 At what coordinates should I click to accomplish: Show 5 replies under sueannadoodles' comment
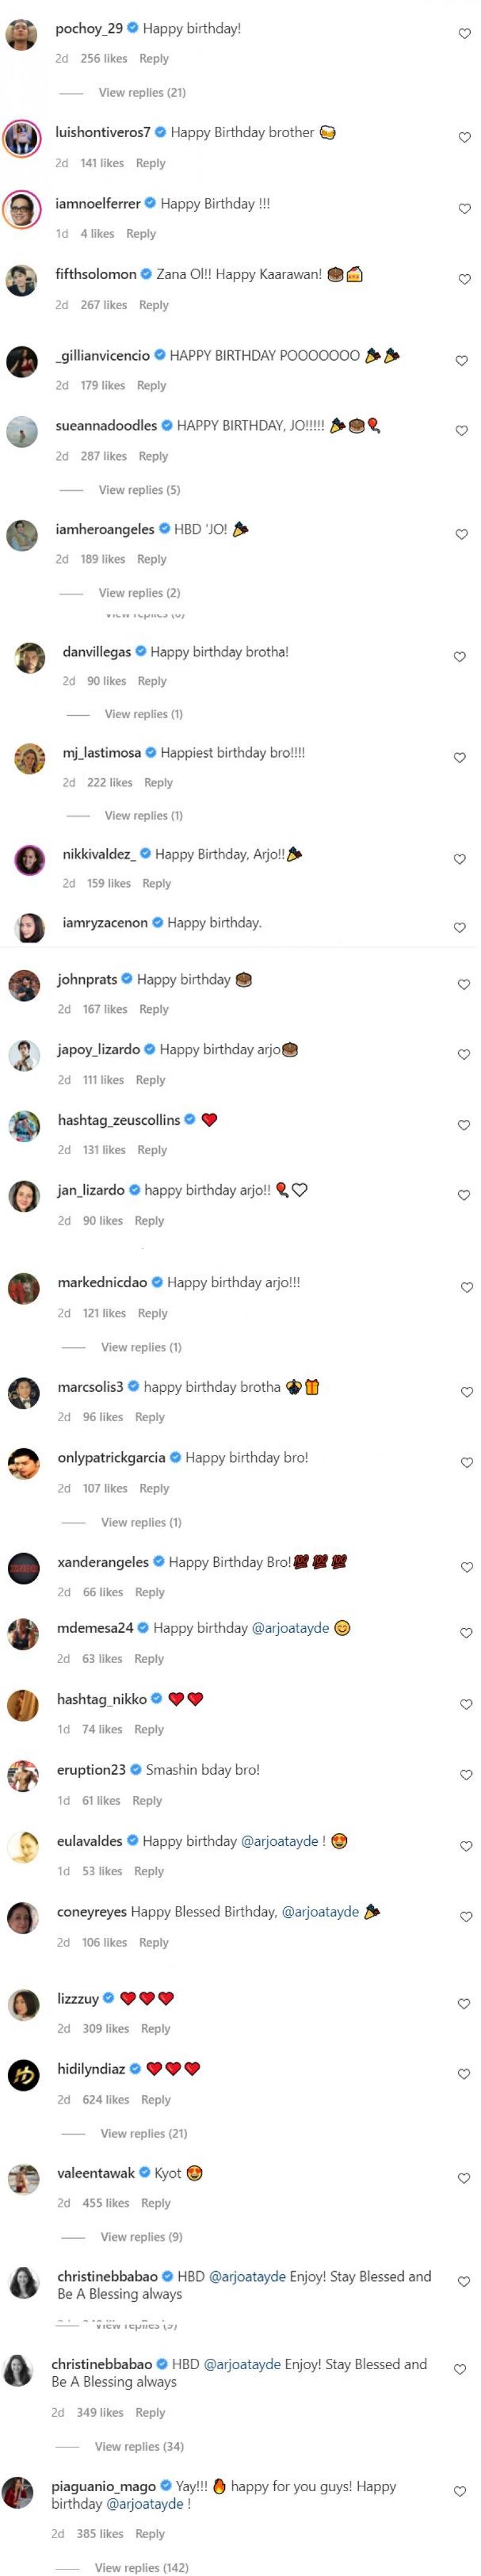click(x=139, y=490)
